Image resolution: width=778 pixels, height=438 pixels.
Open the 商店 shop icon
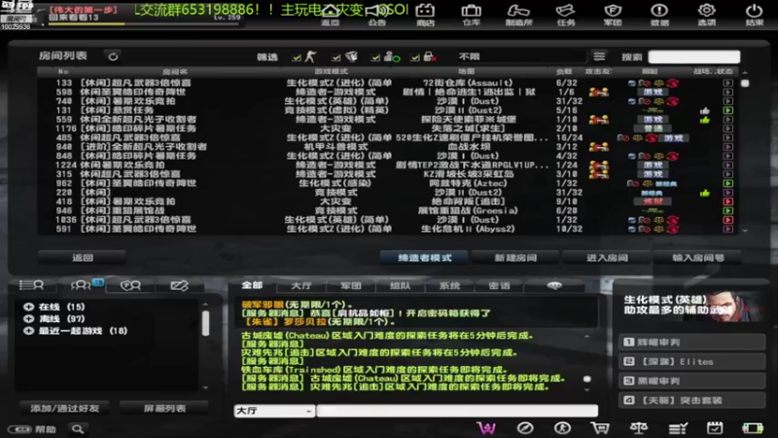(425, 14)
